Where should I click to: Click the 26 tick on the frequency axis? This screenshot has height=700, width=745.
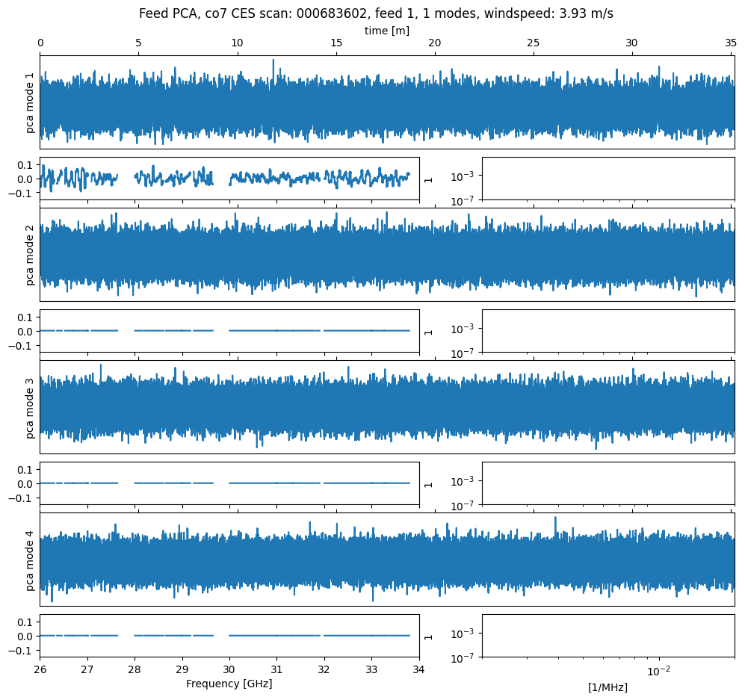point(40,669)
